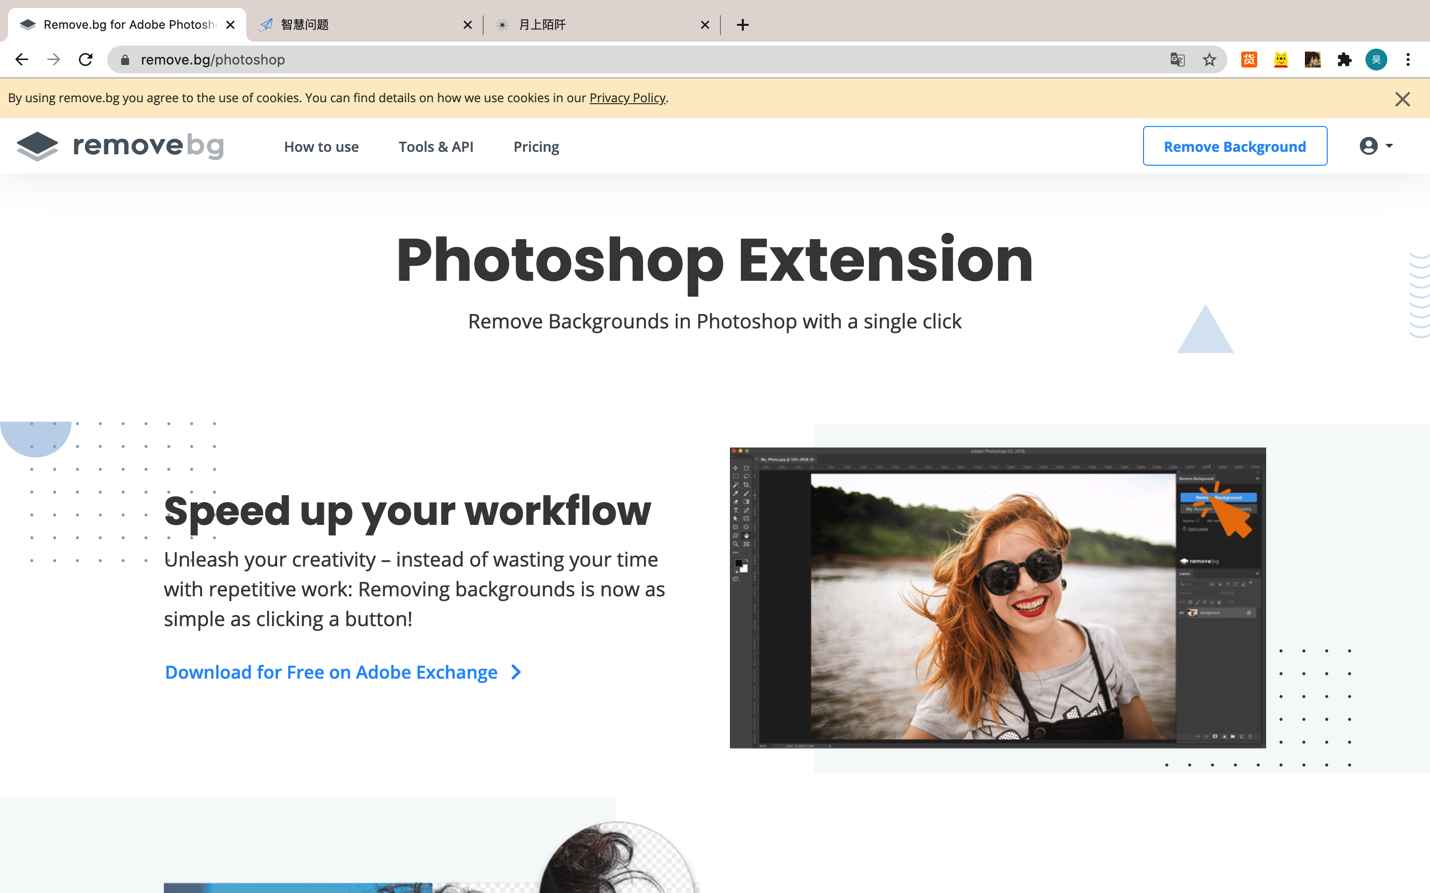View site info via the lock icon
The width and height of the screenshot is (1430, 893).
[x=125, y=60]
